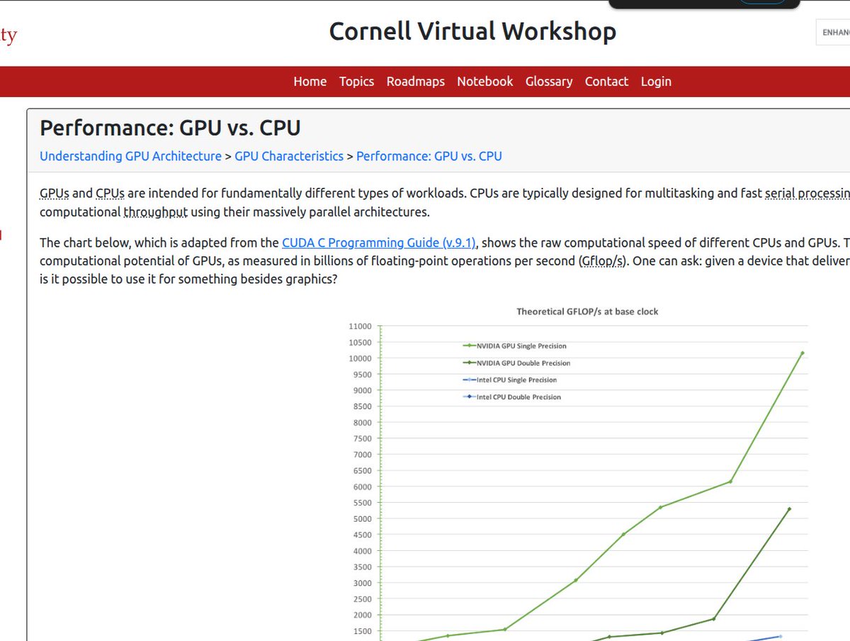This screenshot has width=850, height=641.
Task: Click the GPUs glossary term
Action: [55, 193]
